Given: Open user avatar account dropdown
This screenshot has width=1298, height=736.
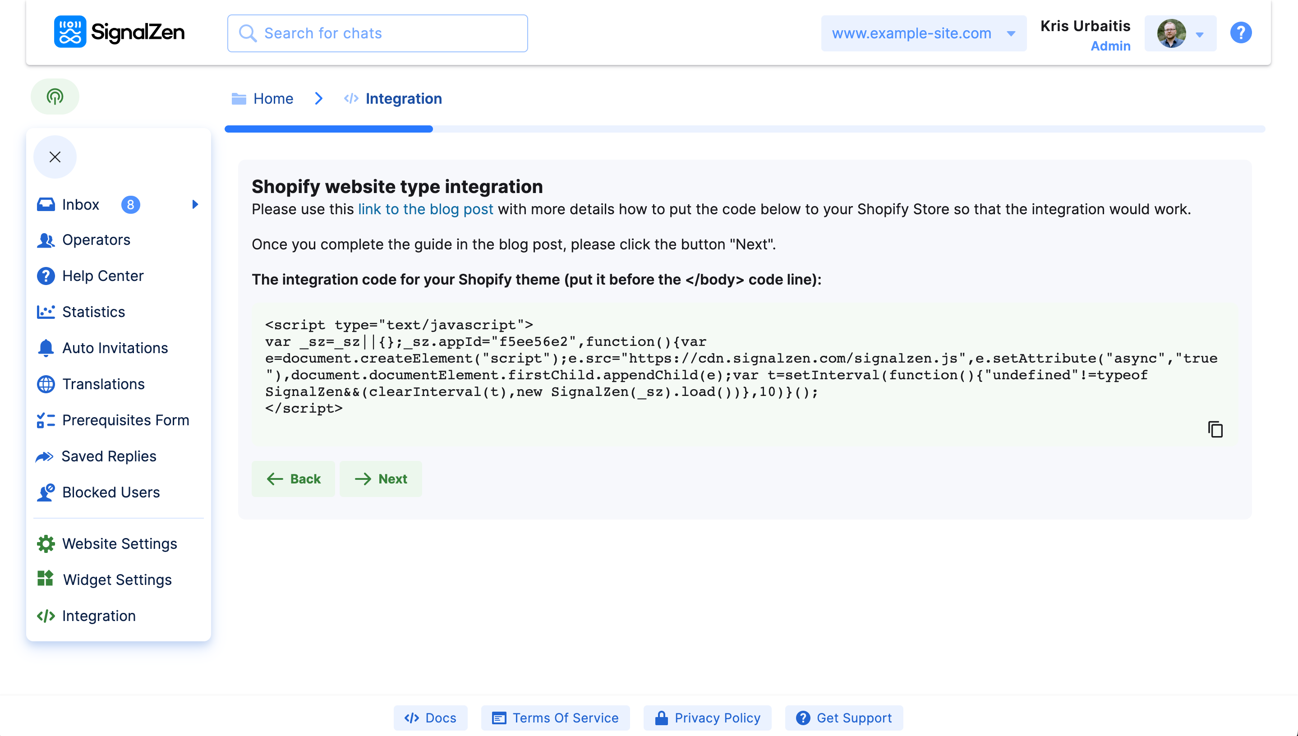Looking at the screenshot, I should 1180,33.
